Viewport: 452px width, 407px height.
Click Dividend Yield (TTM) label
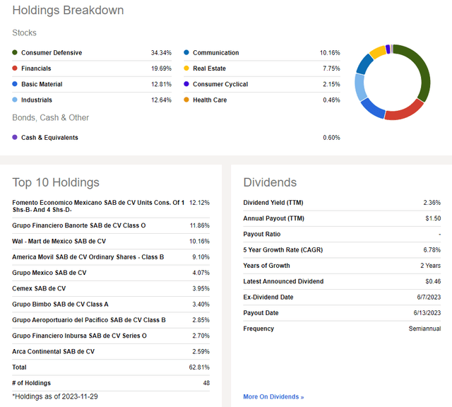coord(273,203)
